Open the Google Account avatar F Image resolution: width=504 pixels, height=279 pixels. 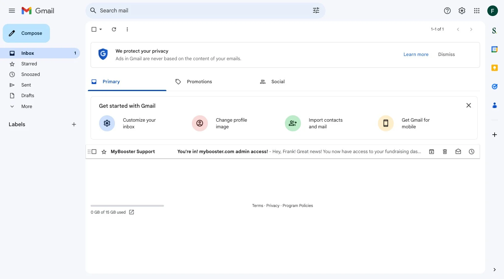(492, 11)
